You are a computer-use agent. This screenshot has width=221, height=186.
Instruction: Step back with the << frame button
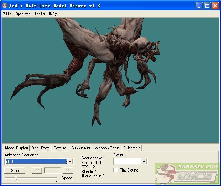pos(37,170)
